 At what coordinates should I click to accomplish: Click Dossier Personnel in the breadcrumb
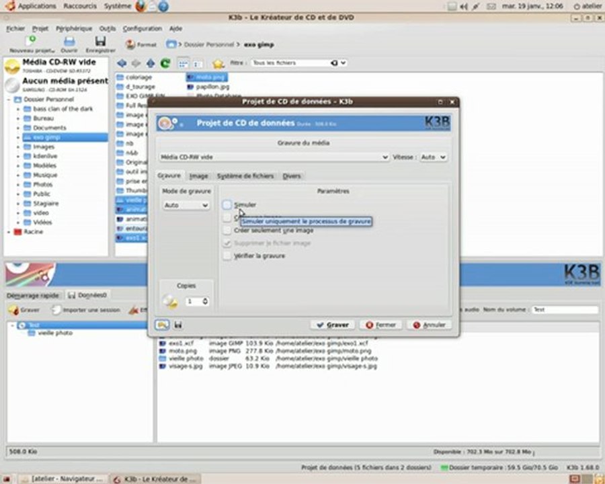(209, 44)
